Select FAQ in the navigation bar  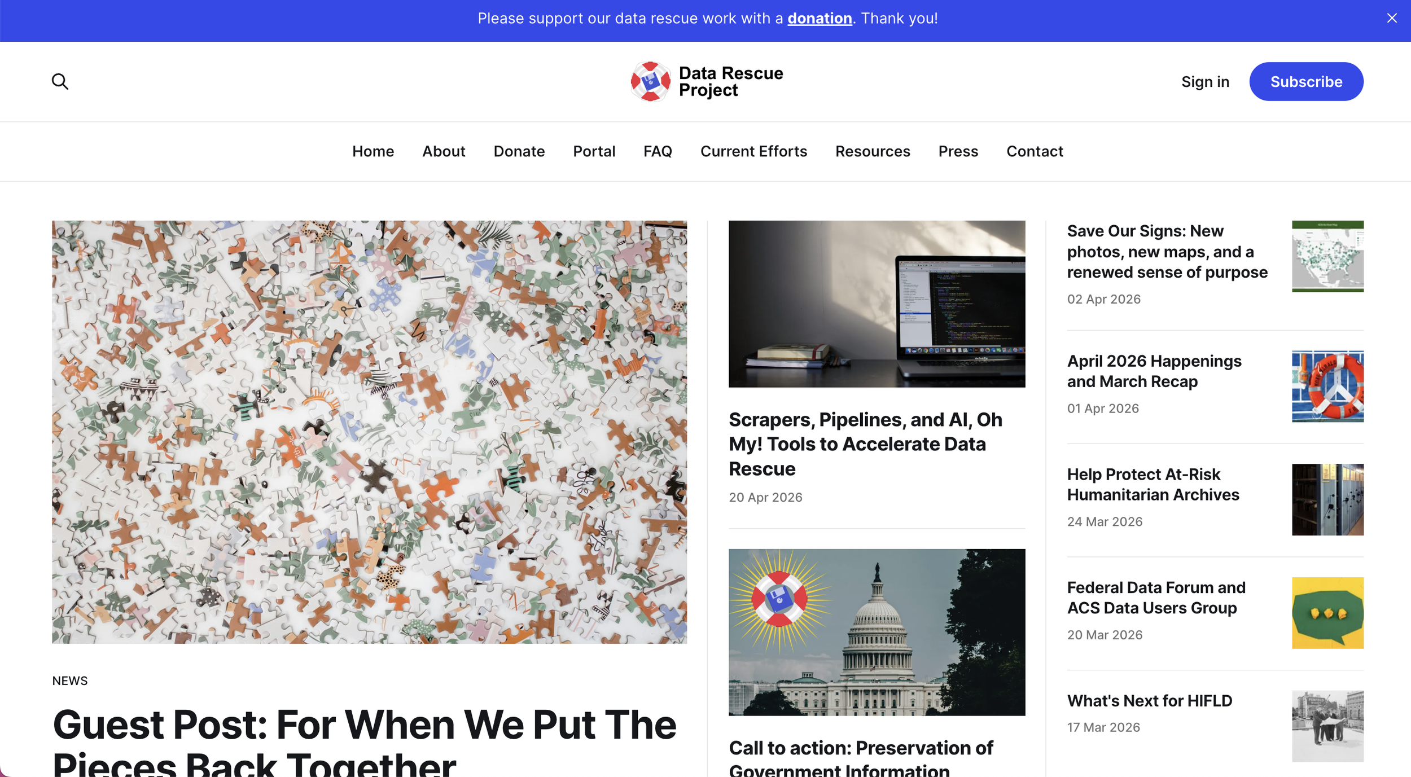[658, 151]
